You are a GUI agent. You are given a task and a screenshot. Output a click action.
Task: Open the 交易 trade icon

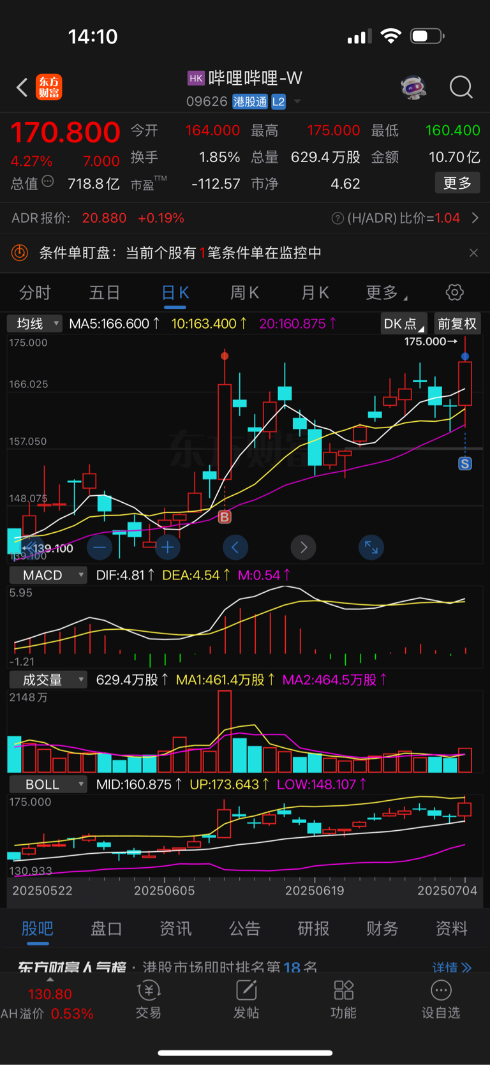[x=149, y=1000]
